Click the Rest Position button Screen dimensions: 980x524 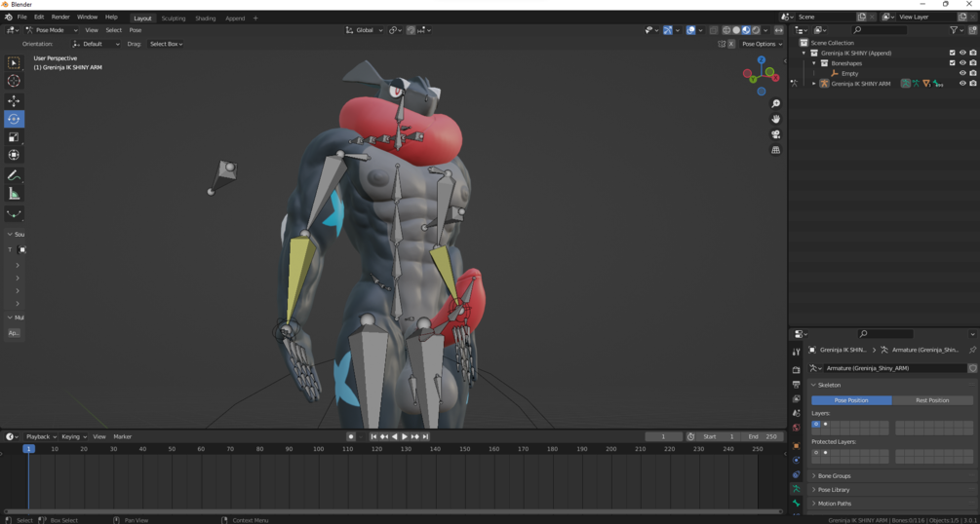pyautogui.click(x=932, y=400)
